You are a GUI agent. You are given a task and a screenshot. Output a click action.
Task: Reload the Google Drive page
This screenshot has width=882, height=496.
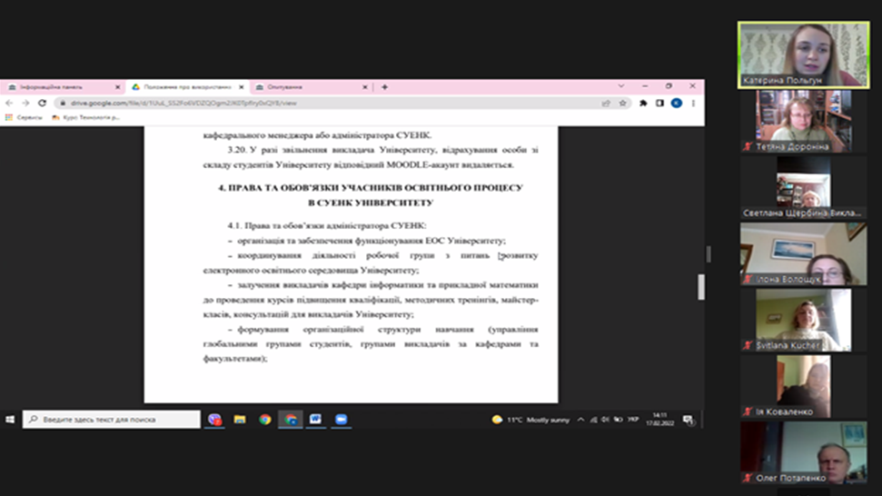[42, 103]
